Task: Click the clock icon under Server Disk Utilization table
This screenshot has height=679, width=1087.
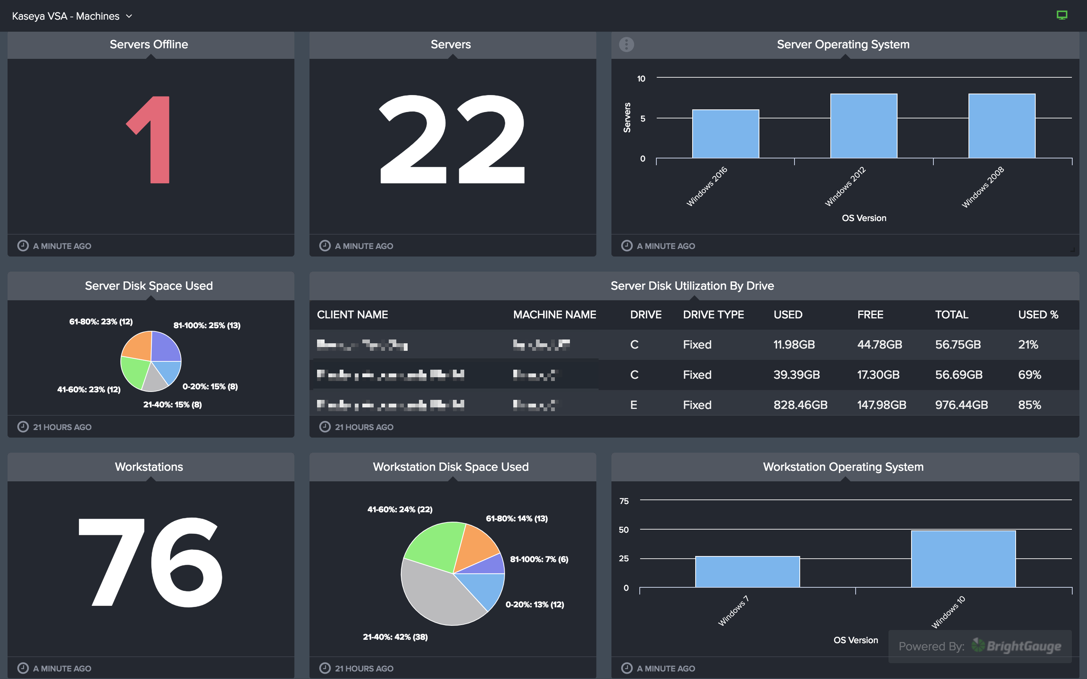Action: pos(325,427)
